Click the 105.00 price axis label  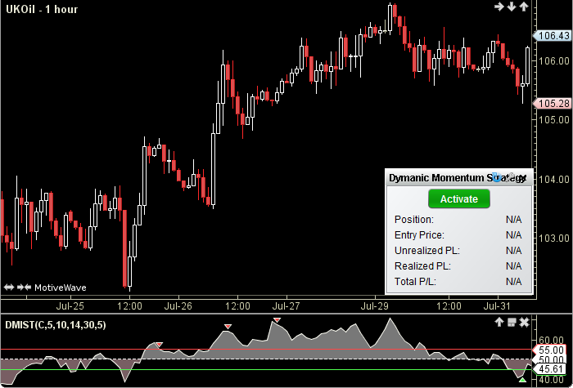[x=553, y=119]
